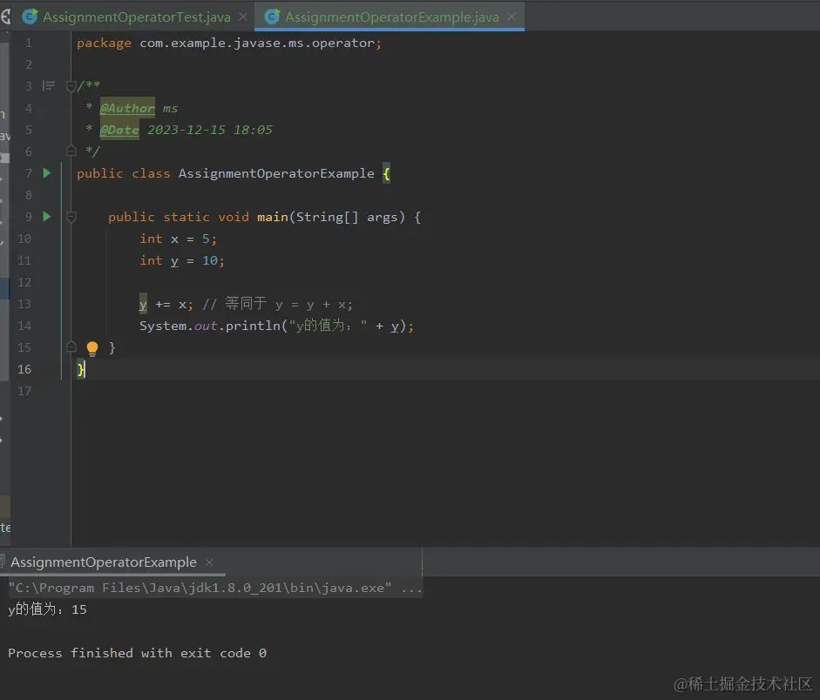Click the class name AssignmentOperatorExample in code
Viewport: 820px width, 700px height.
(276, 173)
